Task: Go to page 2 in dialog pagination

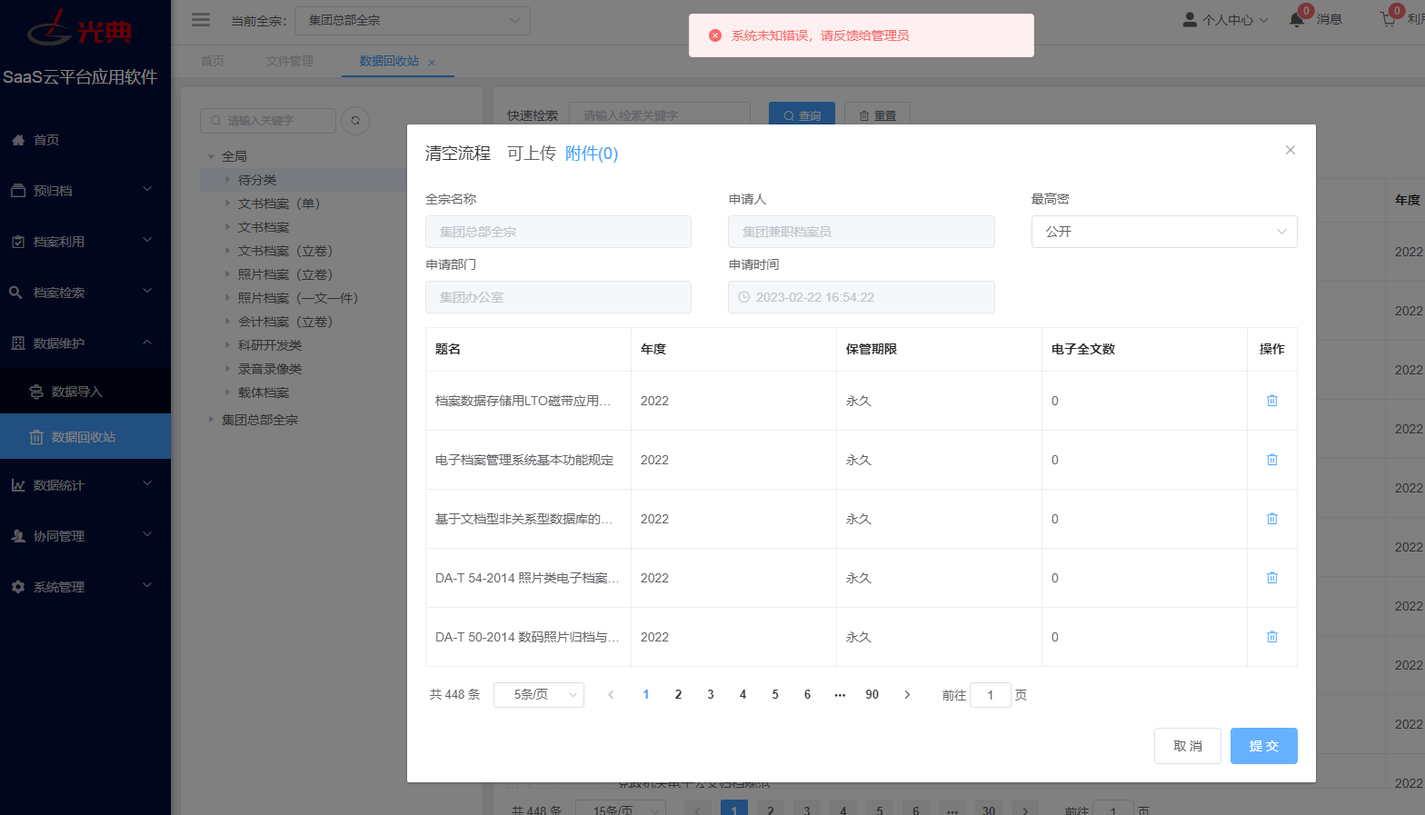Action: coord(678,695)
